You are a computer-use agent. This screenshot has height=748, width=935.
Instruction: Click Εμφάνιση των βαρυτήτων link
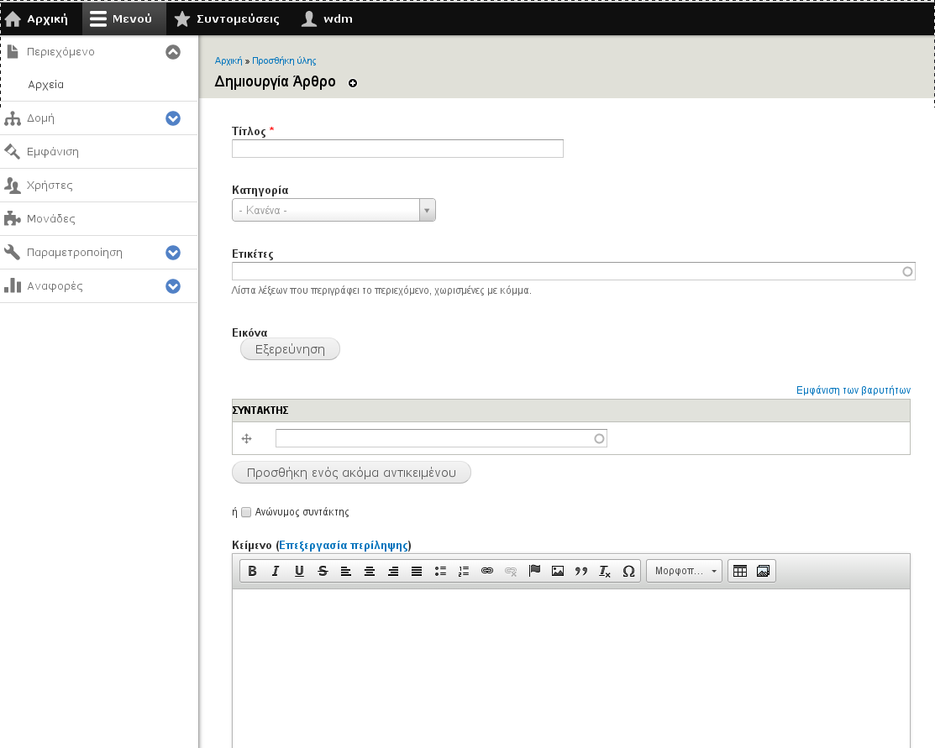click(x=854, y=390)
